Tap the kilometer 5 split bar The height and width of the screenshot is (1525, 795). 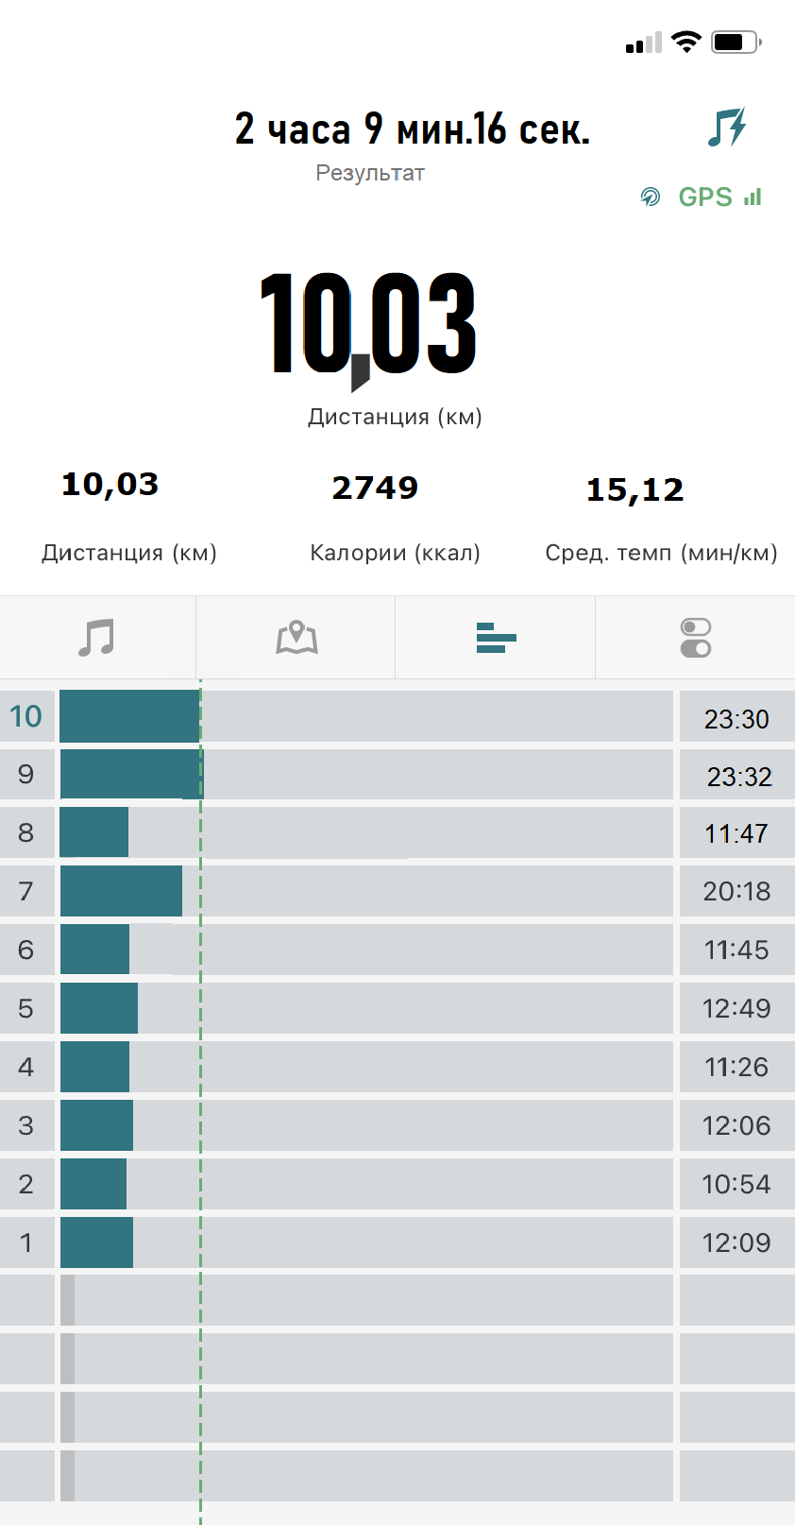click(x=99, y=1008)
